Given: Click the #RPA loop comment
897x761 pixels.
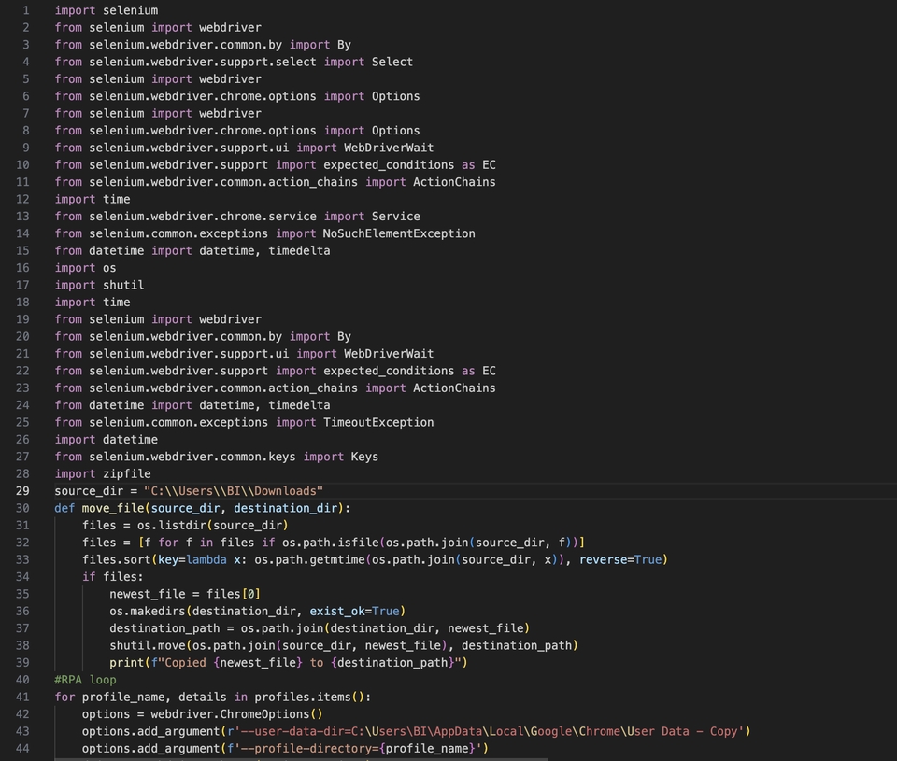Looking at the screenshot, I should click(85, 680).
